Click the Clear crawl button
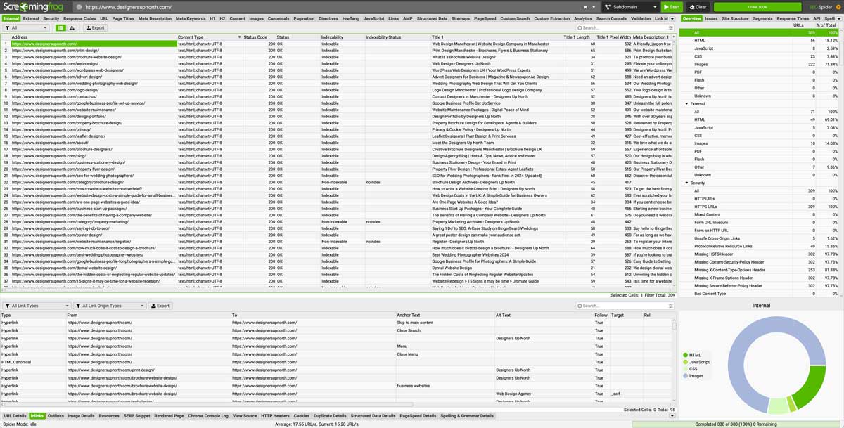This screenshot has width=844, height=428. pyautogui.click(x=698, y=7)
